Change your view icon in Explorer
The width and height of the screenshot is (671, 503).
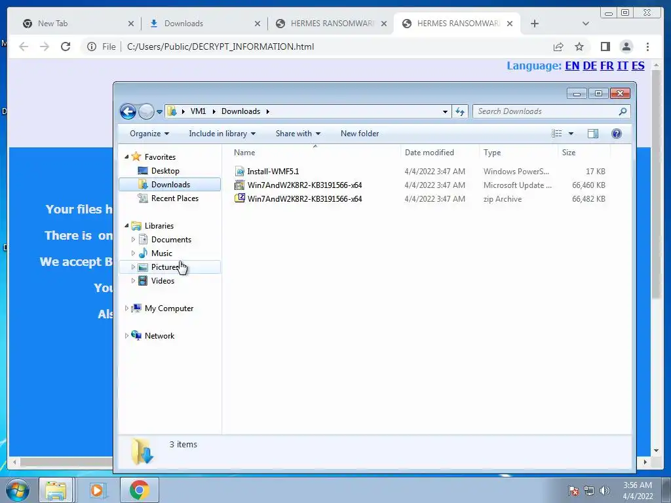click(x=557, y=134)
